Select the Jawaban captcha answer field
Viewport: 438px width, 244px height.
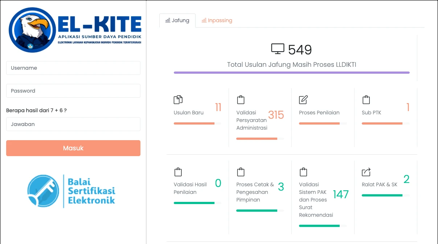(x=73, y=124)
